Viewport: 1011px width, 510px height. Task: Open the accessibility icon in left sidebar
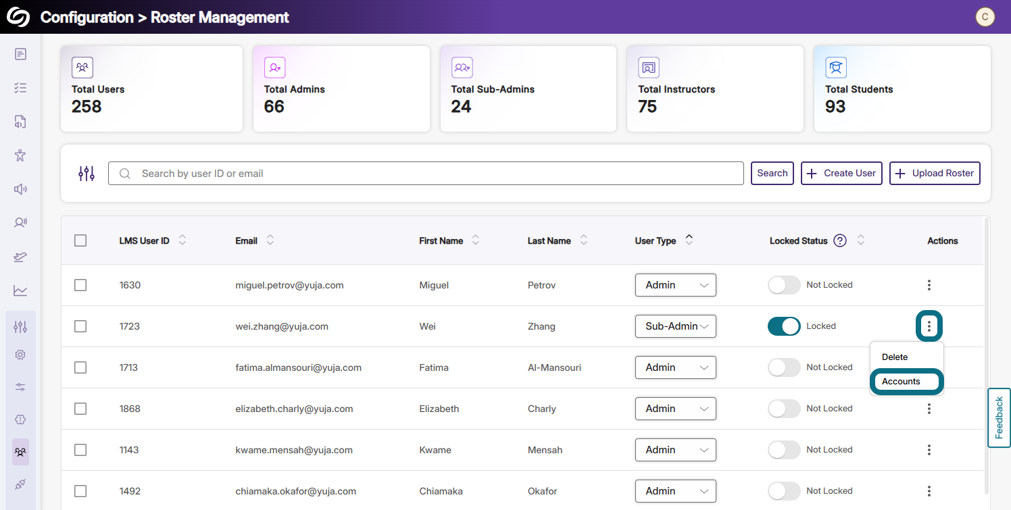click(x=20, y=155)
